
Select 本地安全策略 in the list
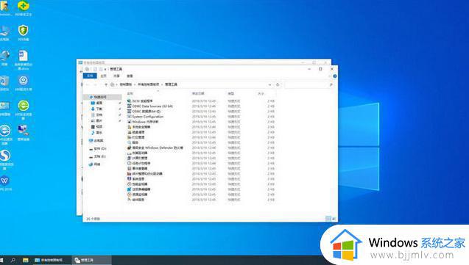(x=139, y=127)
